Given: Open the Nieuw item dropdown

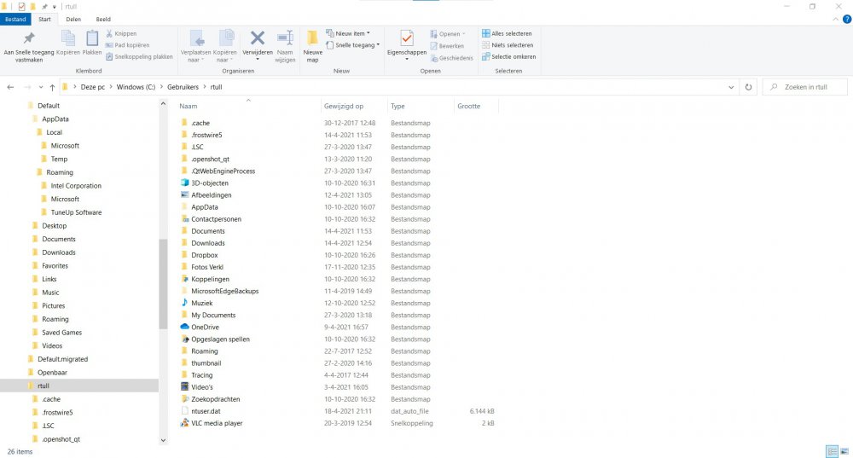Looking at the screenshot, I should [x=352, y=33].
